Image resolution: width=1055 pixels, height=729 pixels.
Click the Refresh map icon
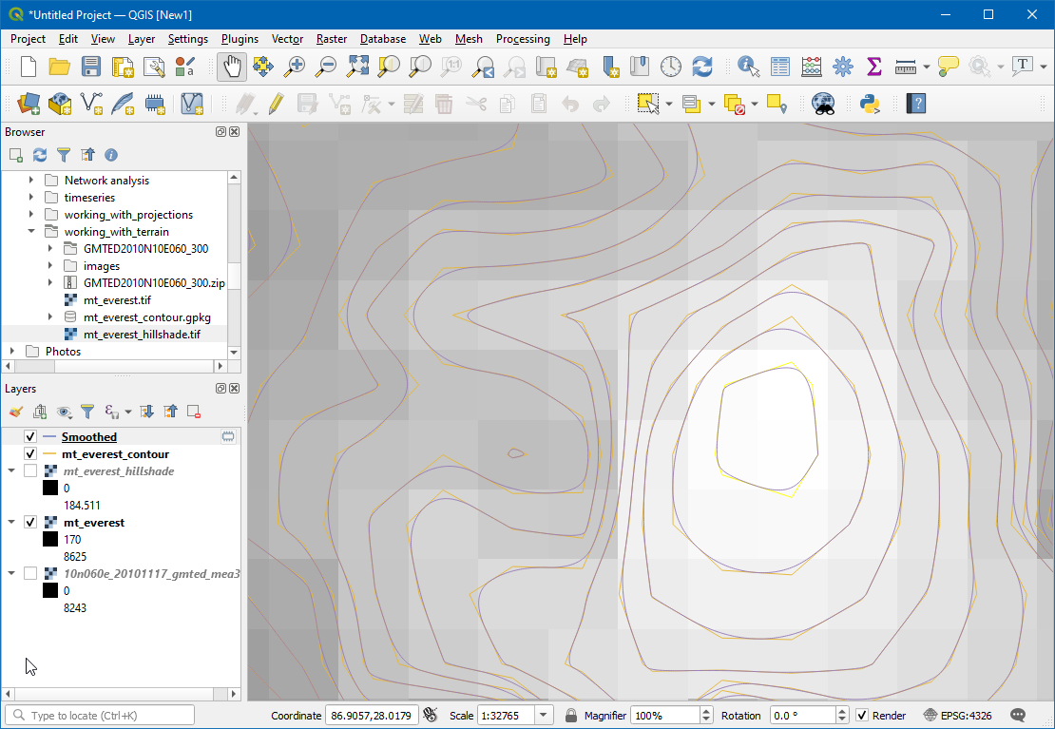(702, 67)
